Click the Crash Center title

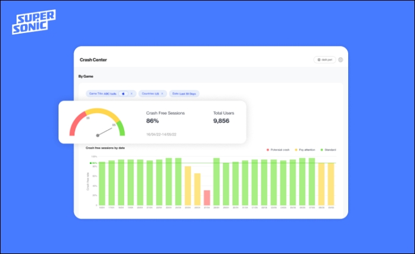pos(93,60)
